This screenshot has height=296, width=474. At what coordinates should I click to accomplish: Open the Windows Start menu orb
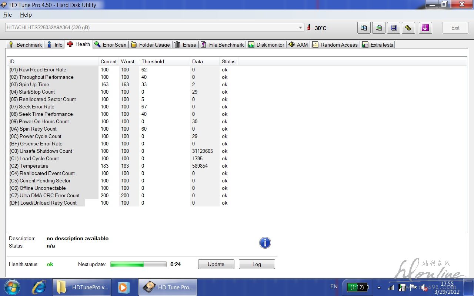(x=12, y=287)
